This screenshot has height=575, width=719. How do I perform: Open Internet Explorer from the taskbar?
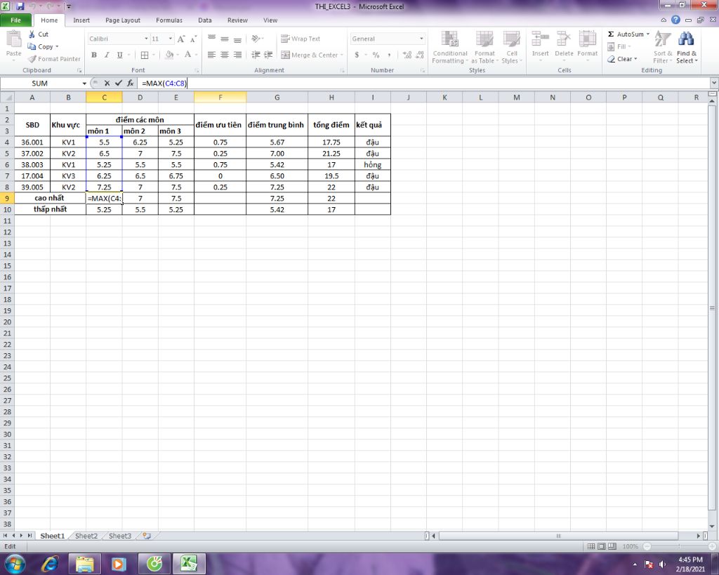[x=49, y=564]
